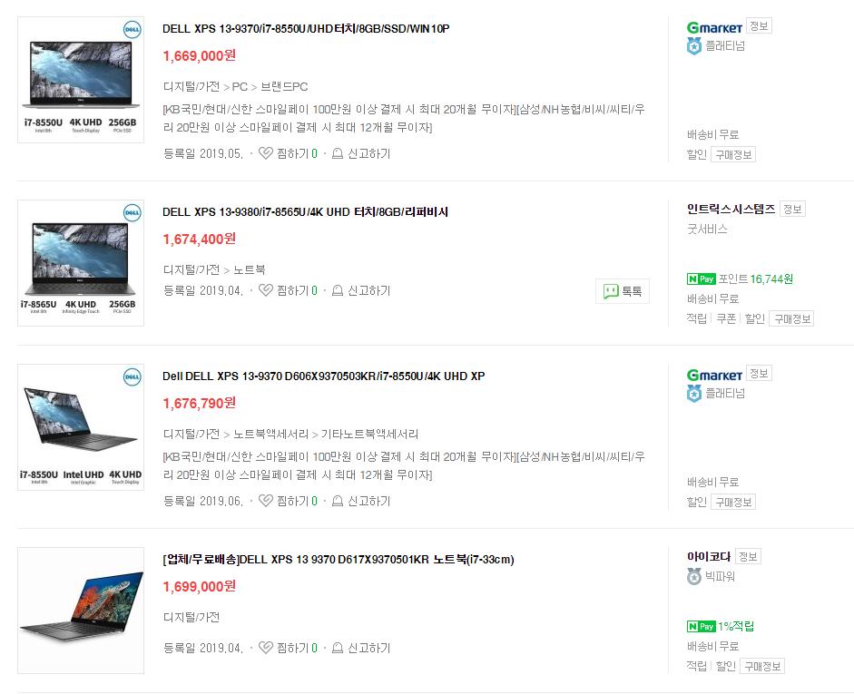The image size is (854, 694).
Task: Click the heart wishlist icon for XPS 13-9380 listing
Action: [265, 290]
